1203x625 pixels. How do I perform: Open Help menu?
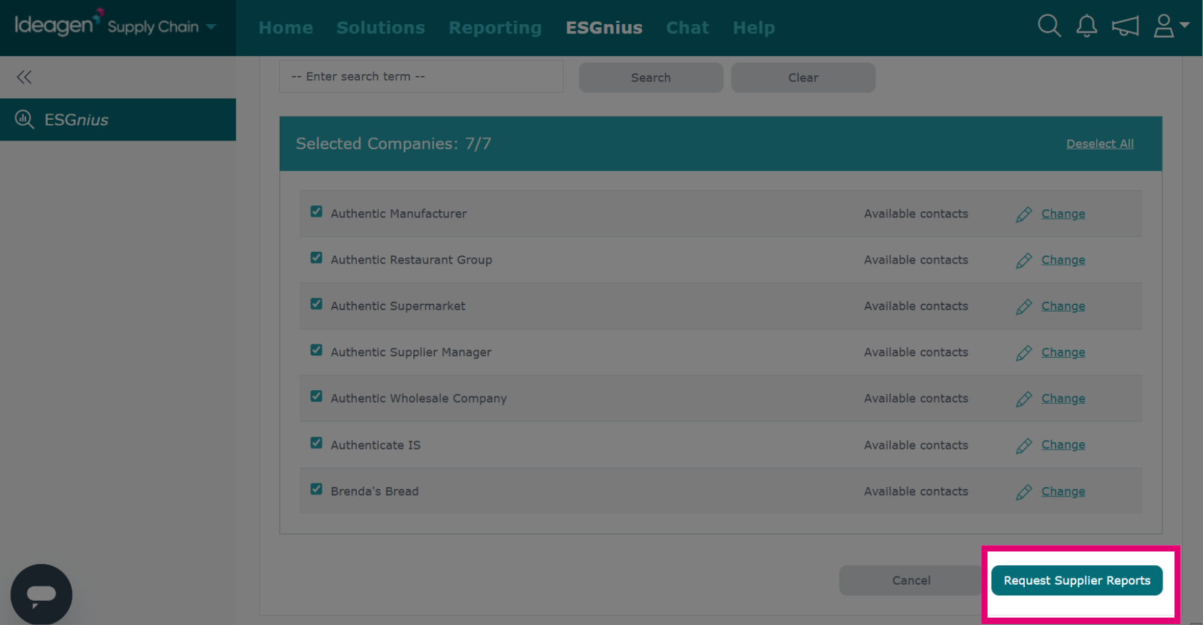pyautogui.click(x=754, y=28)
